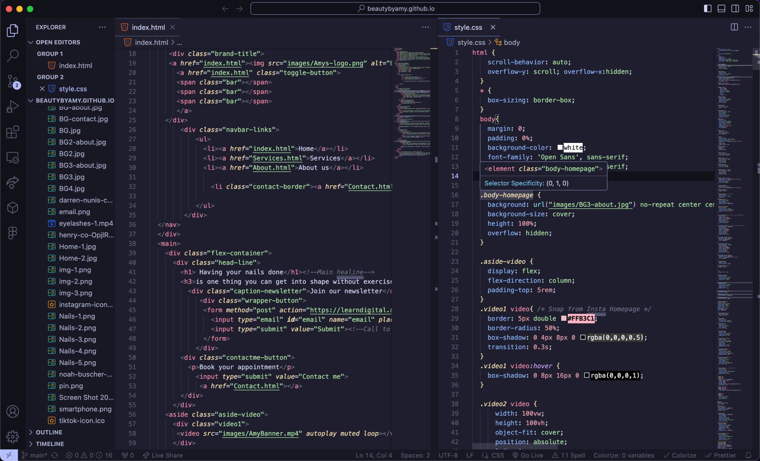760x461 pixels.
Task: Open the Manage gear icon
Action: tap(13, 436)
